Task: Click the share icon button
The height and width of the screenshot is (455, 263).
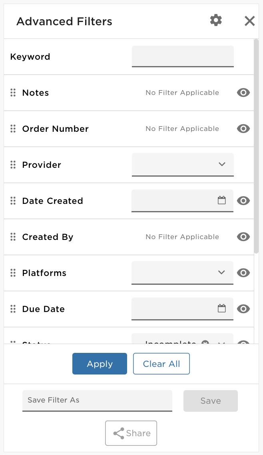Action: pyautogui.click(x=131, y=433)
